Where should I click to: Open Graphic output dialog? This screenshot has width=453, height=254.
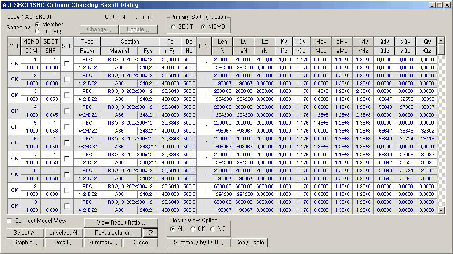pos(25,243)
